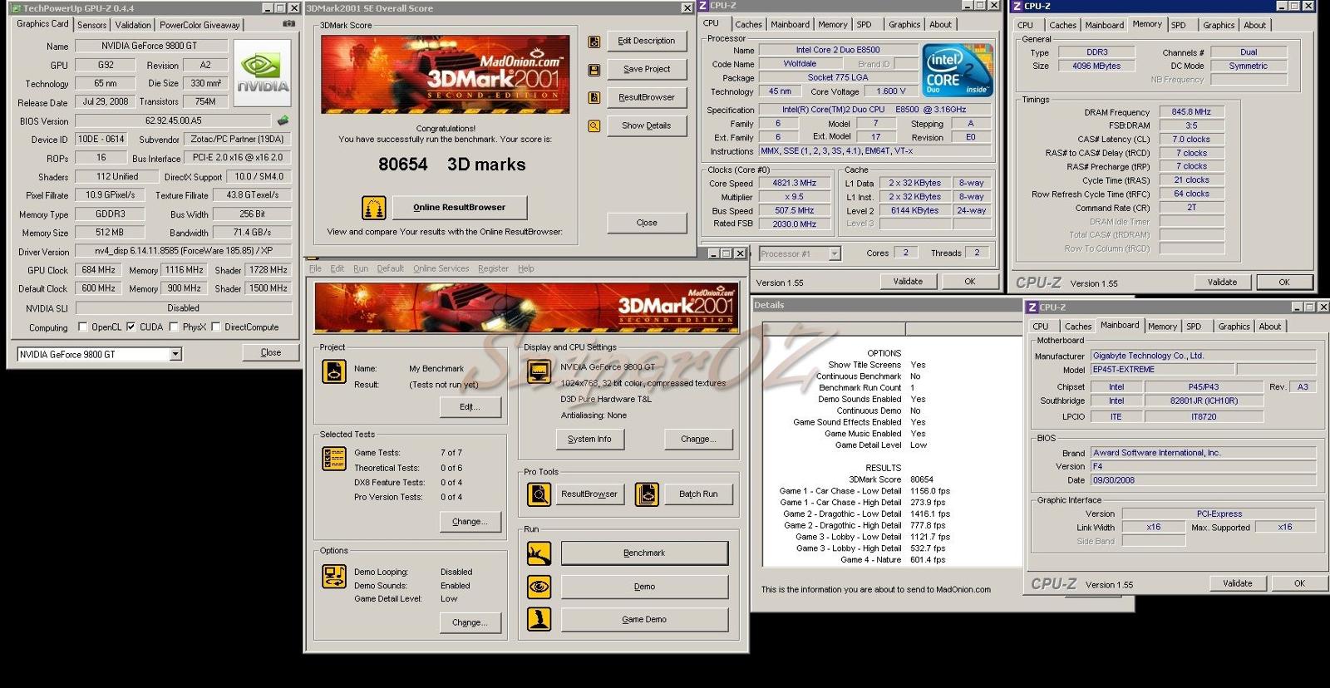The width and height of the screenshot is (1330, 688).
Task: Click Change button under Selected Tests
Action: [x=470, y=522]
